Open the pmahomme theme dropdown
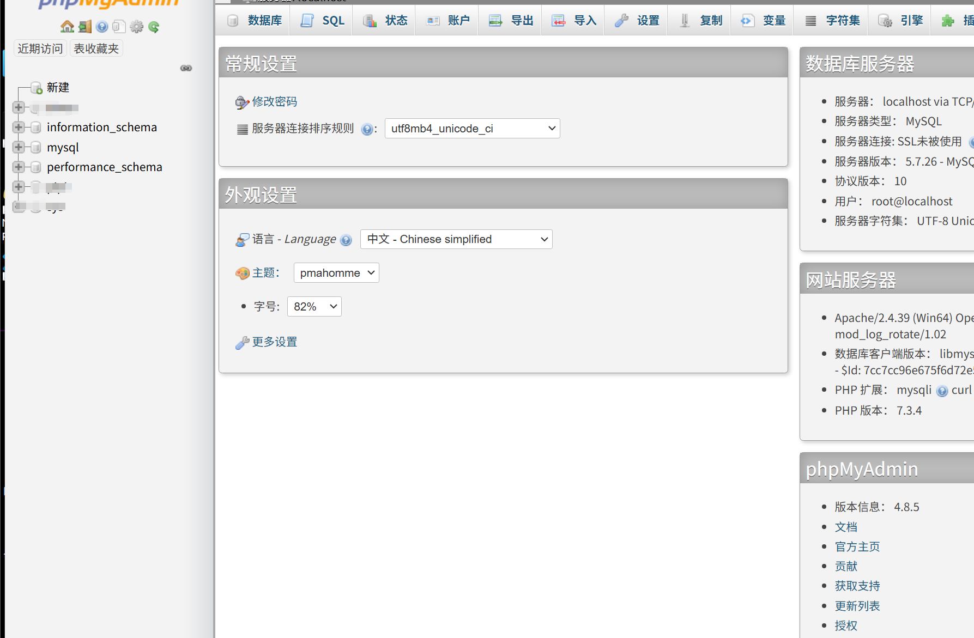974x638 pixels. (x=336, y=273)
